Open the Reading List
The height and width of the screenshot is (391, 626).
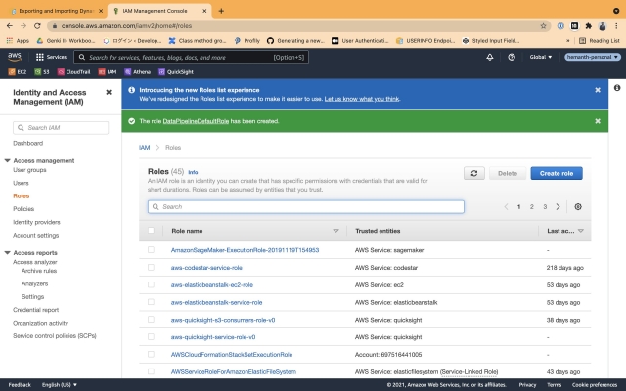click(x=600, y=41)
